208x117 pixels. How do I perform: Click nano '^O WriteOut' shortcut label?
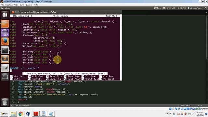(35, 76)
